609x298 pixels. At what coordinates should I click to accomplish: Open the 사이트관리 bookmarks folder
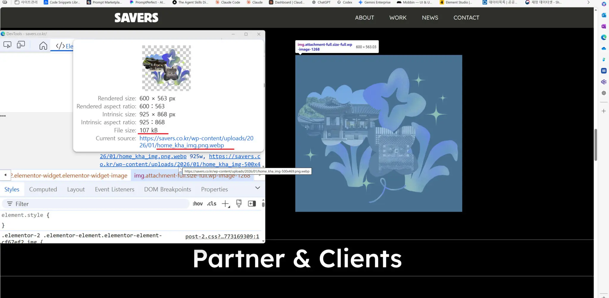26,2
